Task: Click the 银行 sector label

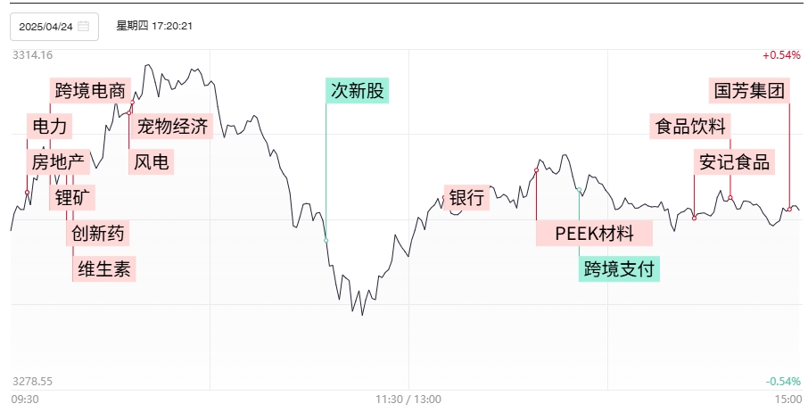Action: [466, 197]
